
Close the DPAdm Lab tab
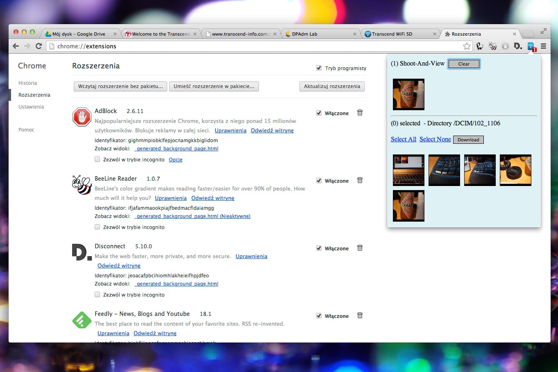pos(355,34)
